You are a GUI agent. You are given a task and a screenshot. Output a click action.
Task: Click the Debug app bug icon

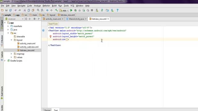[x=75, y=10]
